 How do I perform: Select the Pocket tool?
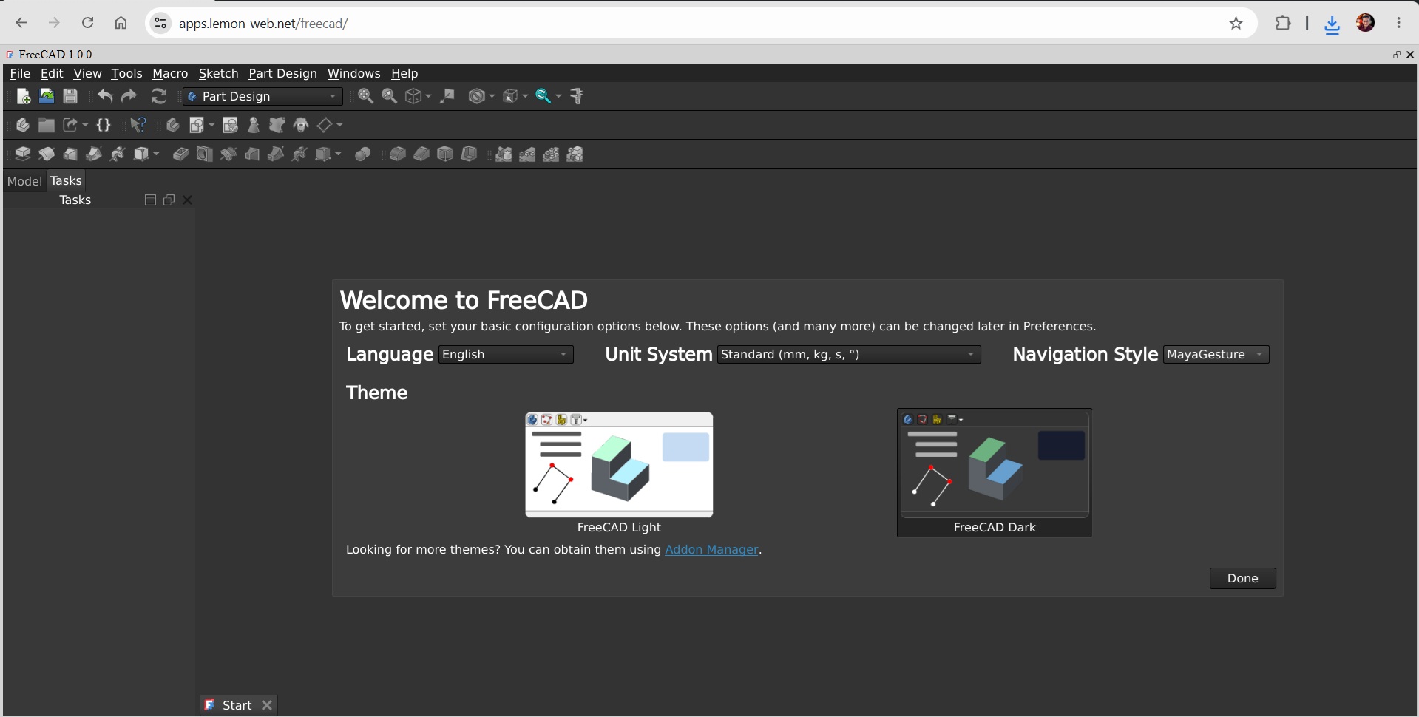pos(181,154)
